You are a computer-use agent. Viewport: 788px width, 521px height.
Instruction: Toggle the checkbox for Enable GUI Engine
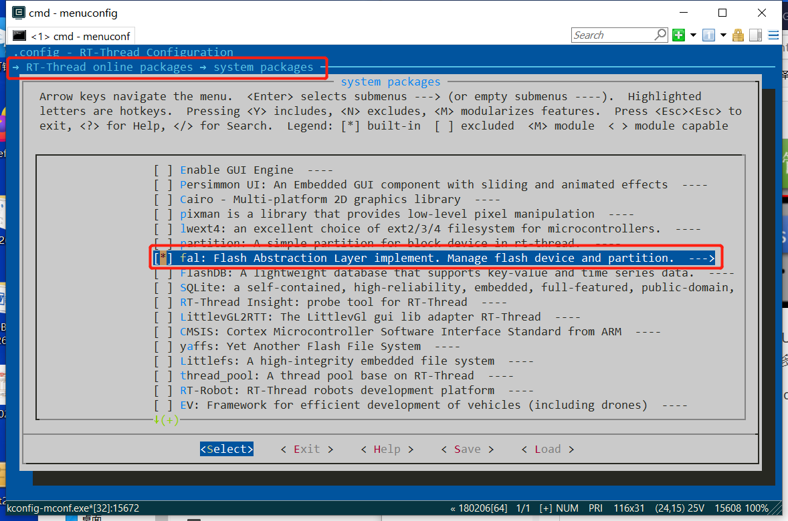pyautogui.click(x=163, y=170)
